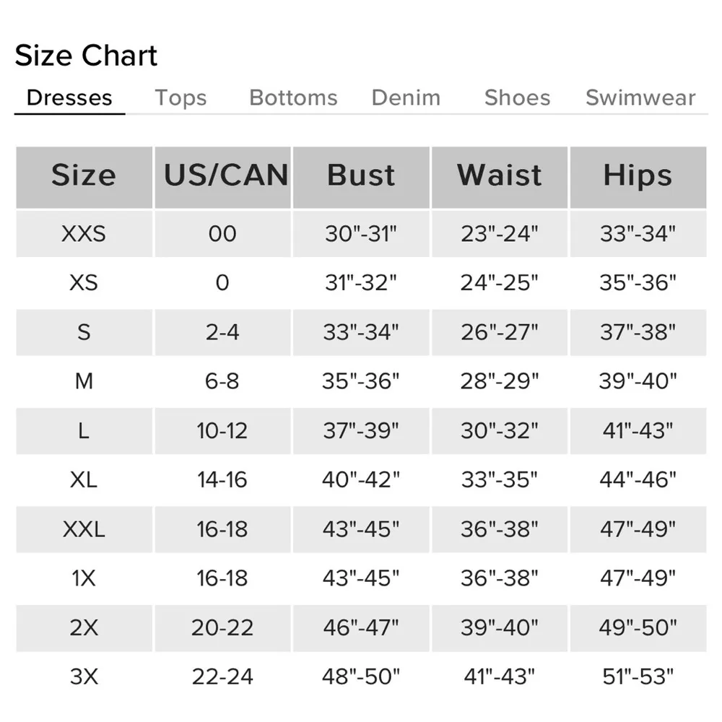Select the Bust column header
722x722 pixels.
(x=361, y=176)
